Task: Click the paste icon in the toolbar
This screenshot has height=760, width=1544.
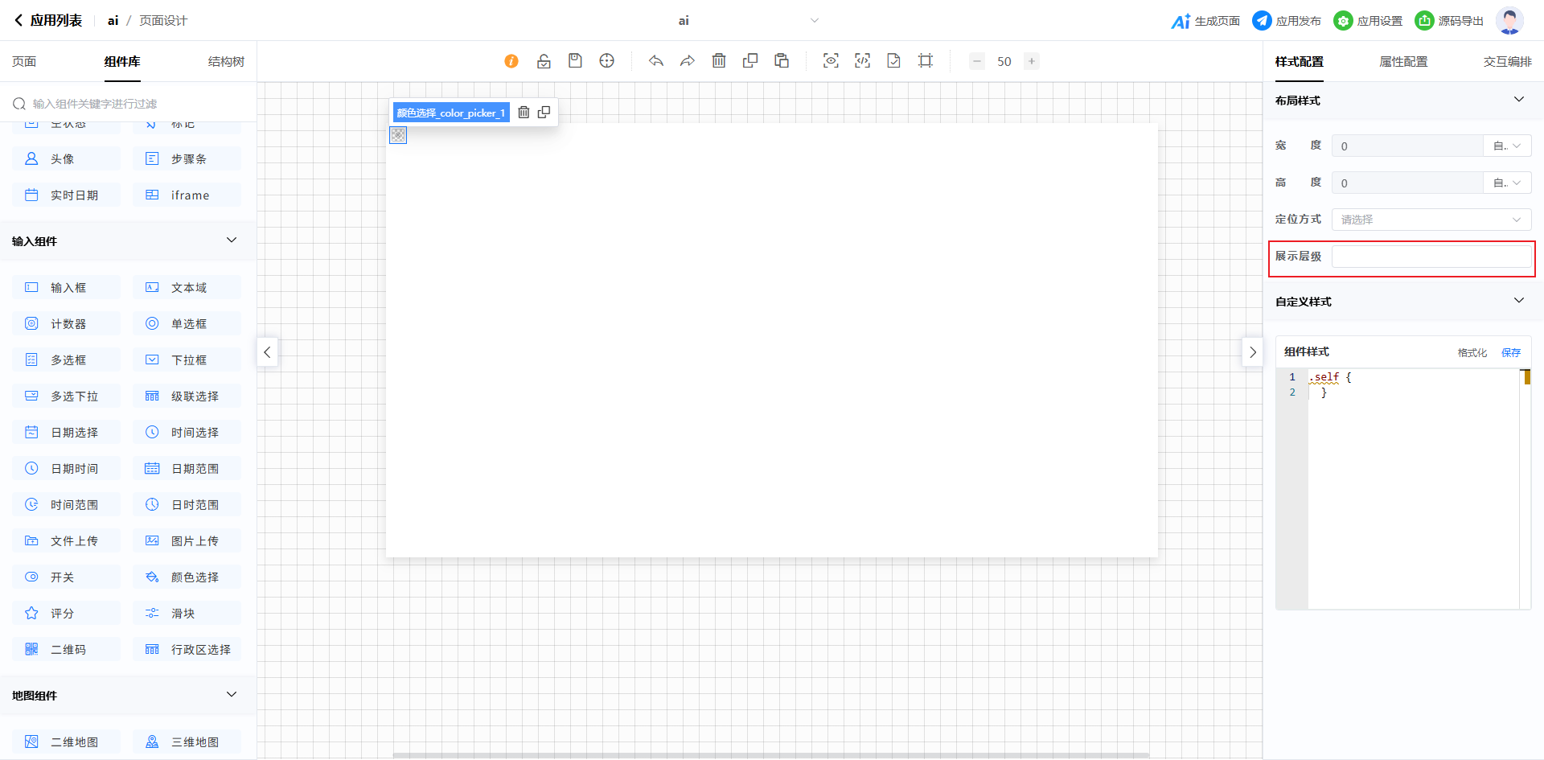Action: pos(782,61)
